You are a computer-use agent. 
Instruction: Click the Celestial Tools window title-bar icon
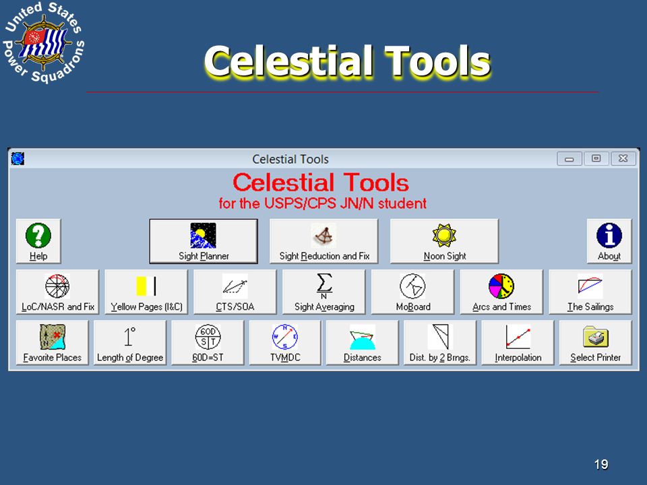(18, 158)
